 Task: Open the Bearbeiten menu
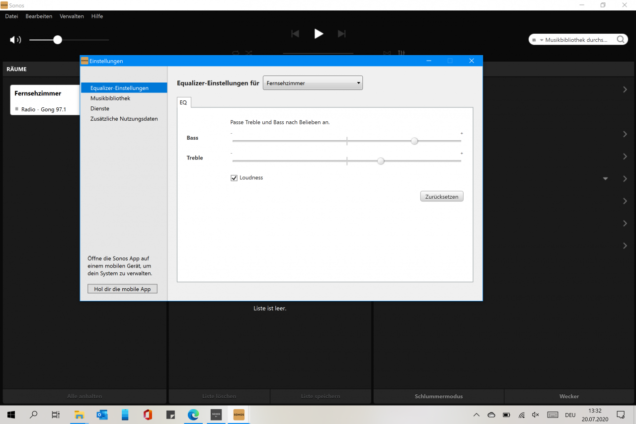point(39,16)
